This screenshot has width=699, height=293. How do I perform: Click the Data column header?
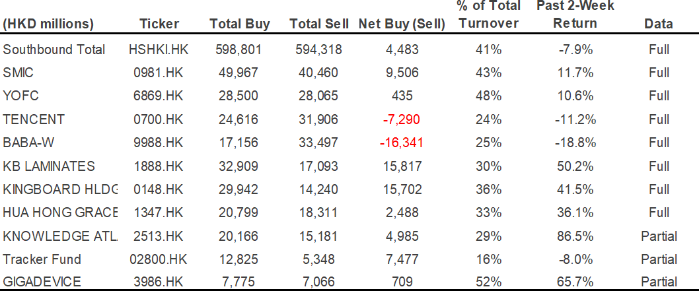pos(659,24)
